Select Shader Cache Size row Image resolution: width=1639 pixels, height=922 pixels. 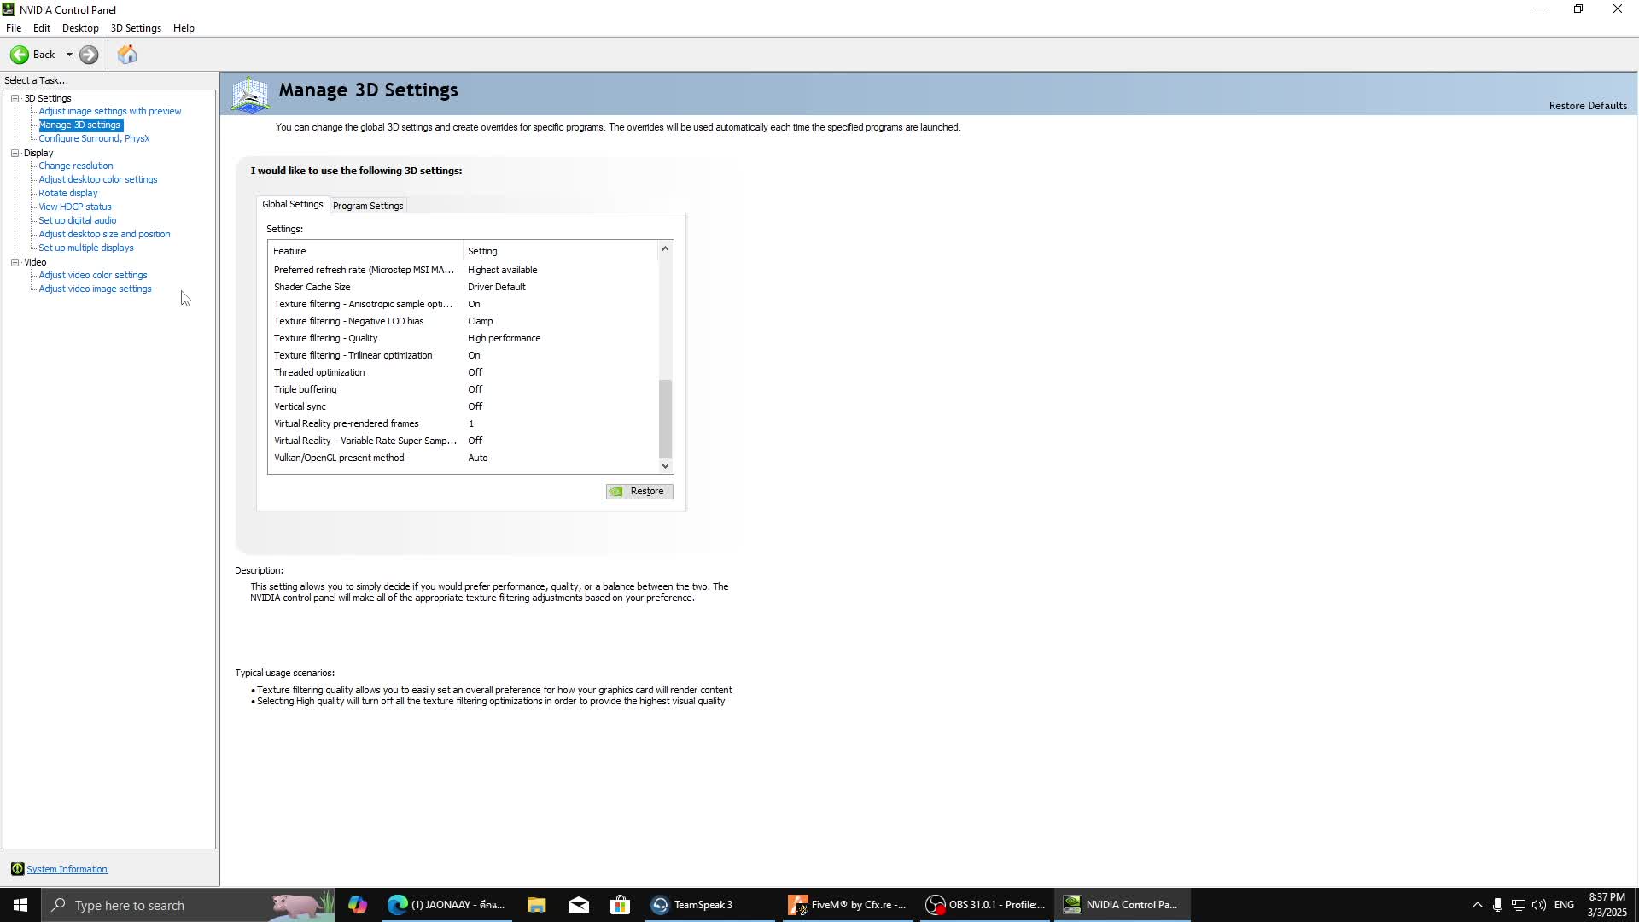(x=464, y=287)
